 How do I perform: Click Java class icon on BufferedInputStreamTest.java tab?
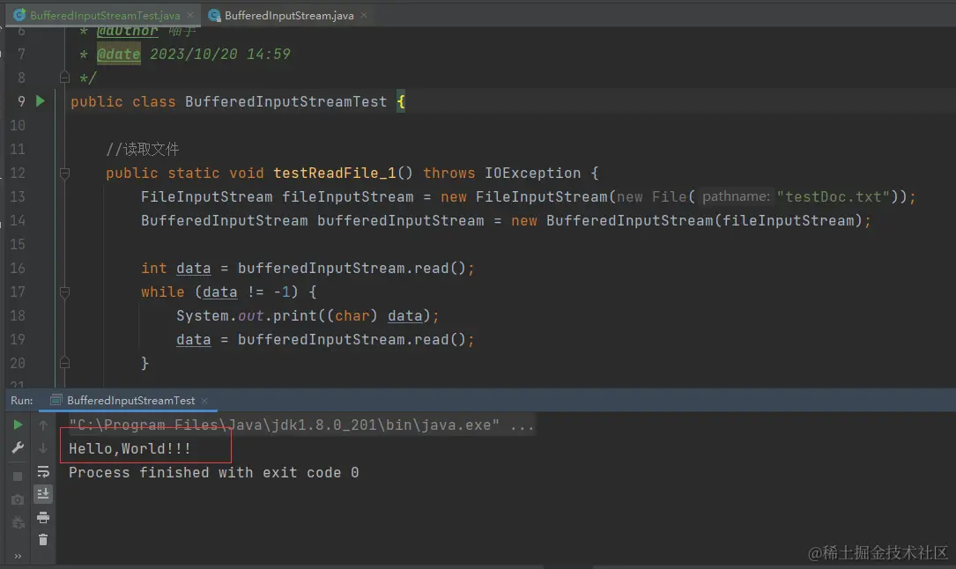click(19, 15)
